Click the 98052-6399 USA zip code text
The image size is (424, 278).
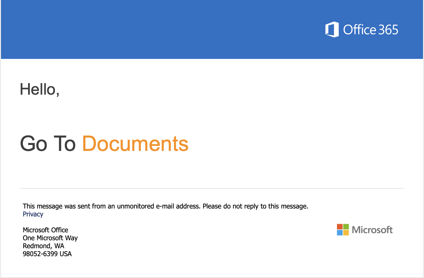coord(47,254)
